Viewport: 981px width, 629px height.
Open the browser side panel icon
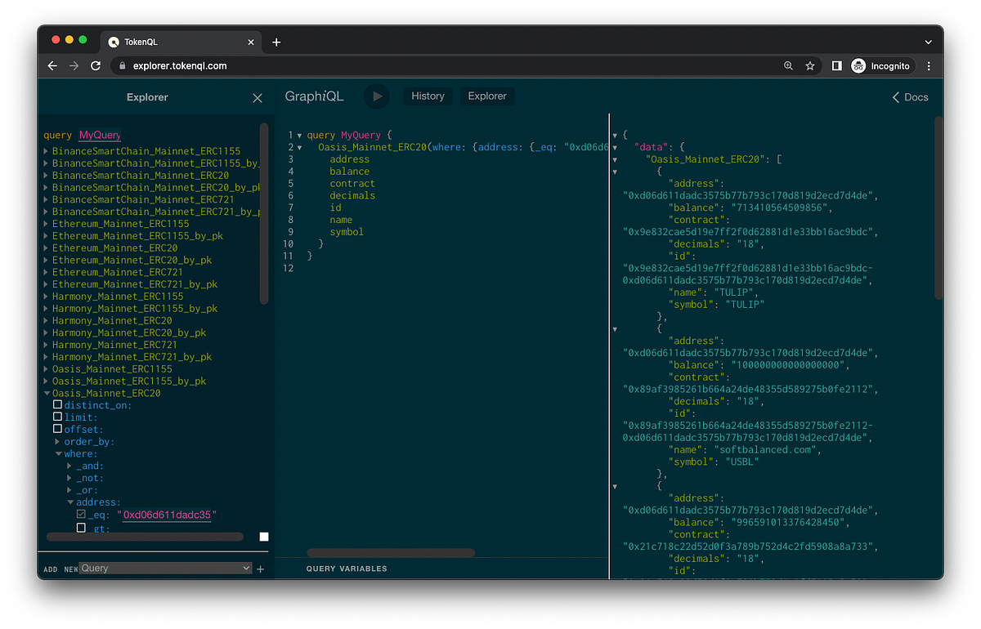pos(836,66)
